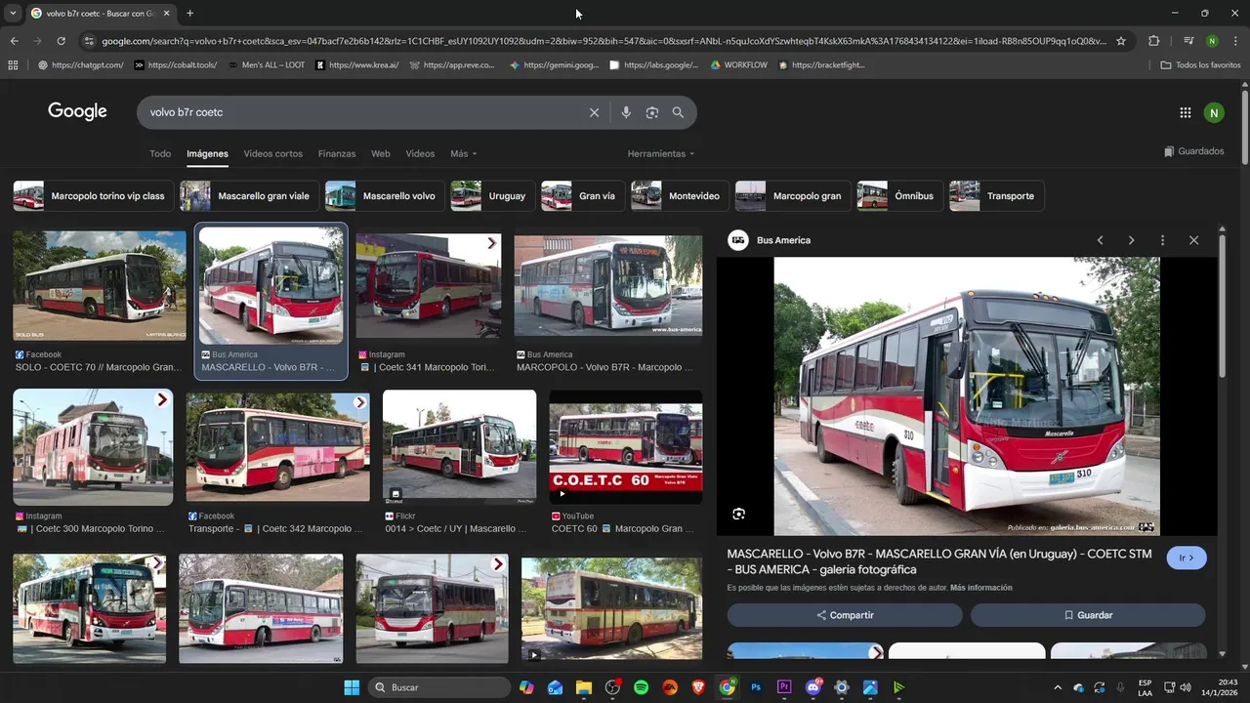This screenshot has height=703, width=1250.
Task: Switch to the Videos tab
Action: point(420,154)
